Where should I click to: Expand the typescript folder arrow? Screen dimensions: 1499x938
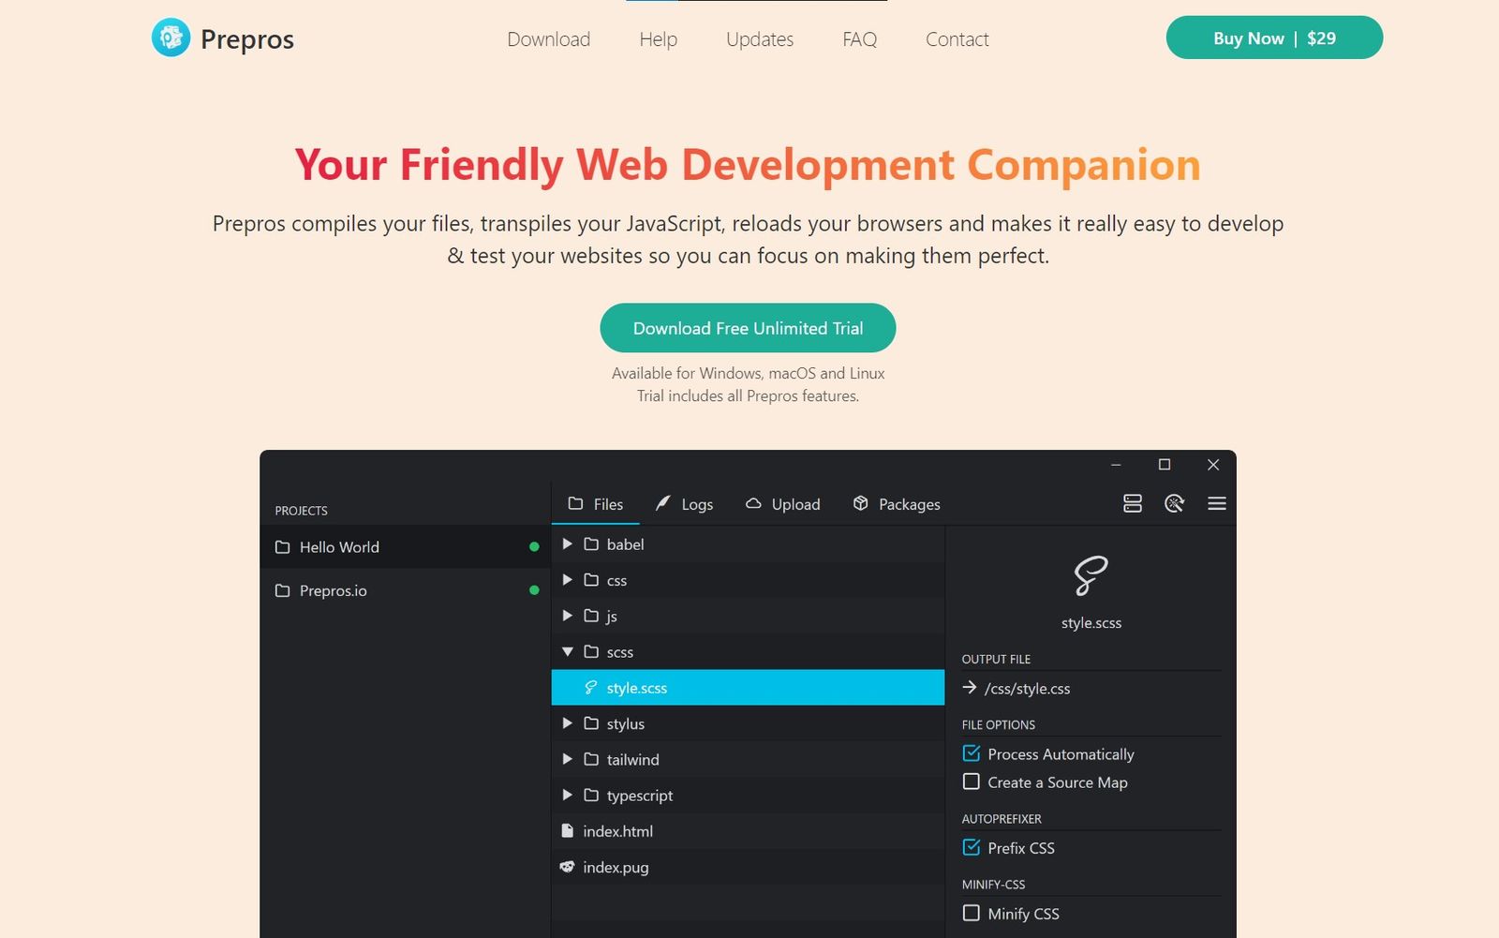pos(567,795)
